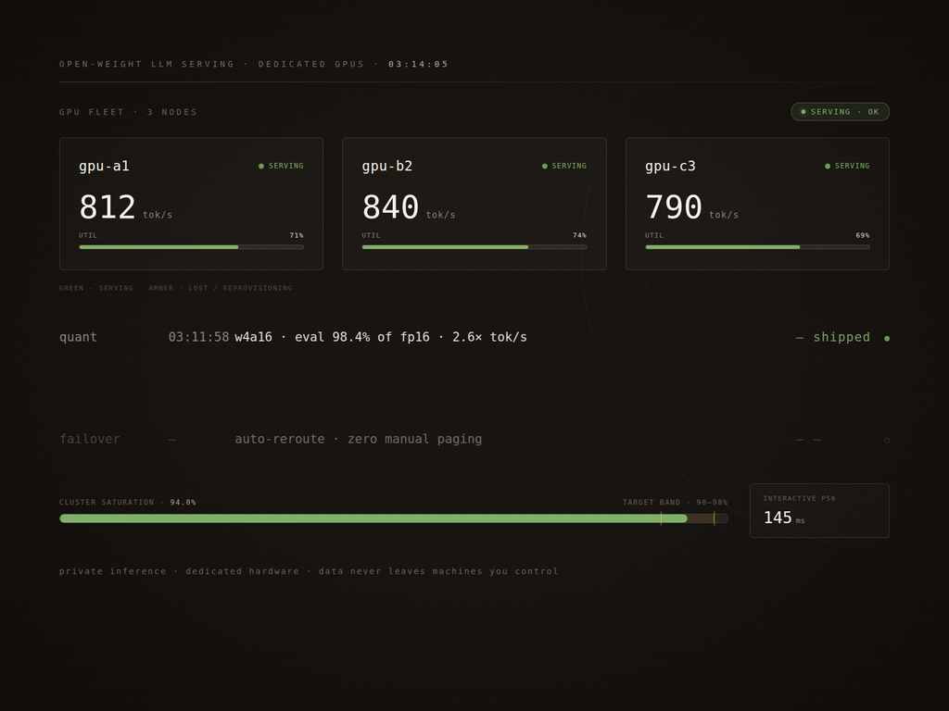Viewport: 949px width, 711px height.
Task: Click the hollow circle on the failover row
Action: click(x=887, y=440)
